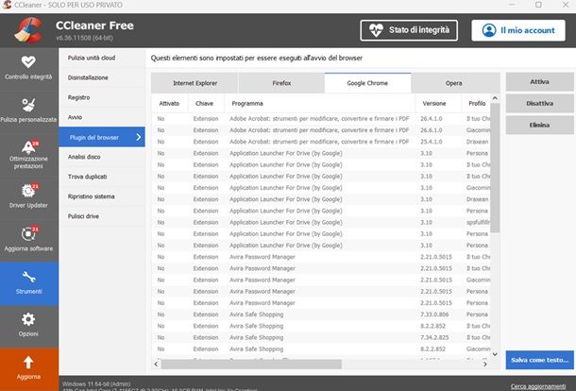Open Disinstallazione menu item
The image size is (576, 391).
point(102,77)
